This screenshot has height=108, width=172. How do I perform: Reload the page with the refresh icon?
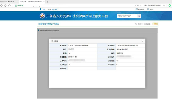[x=1, y=5]
